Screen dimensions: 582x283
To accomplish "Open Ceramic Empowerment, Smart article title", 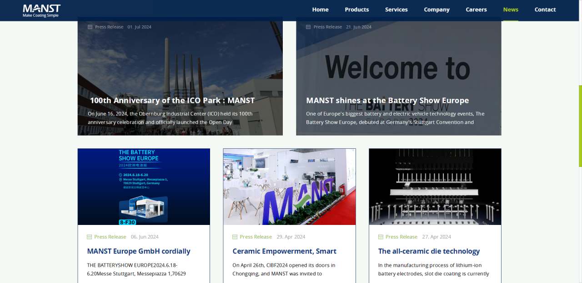I will point(284,251).
